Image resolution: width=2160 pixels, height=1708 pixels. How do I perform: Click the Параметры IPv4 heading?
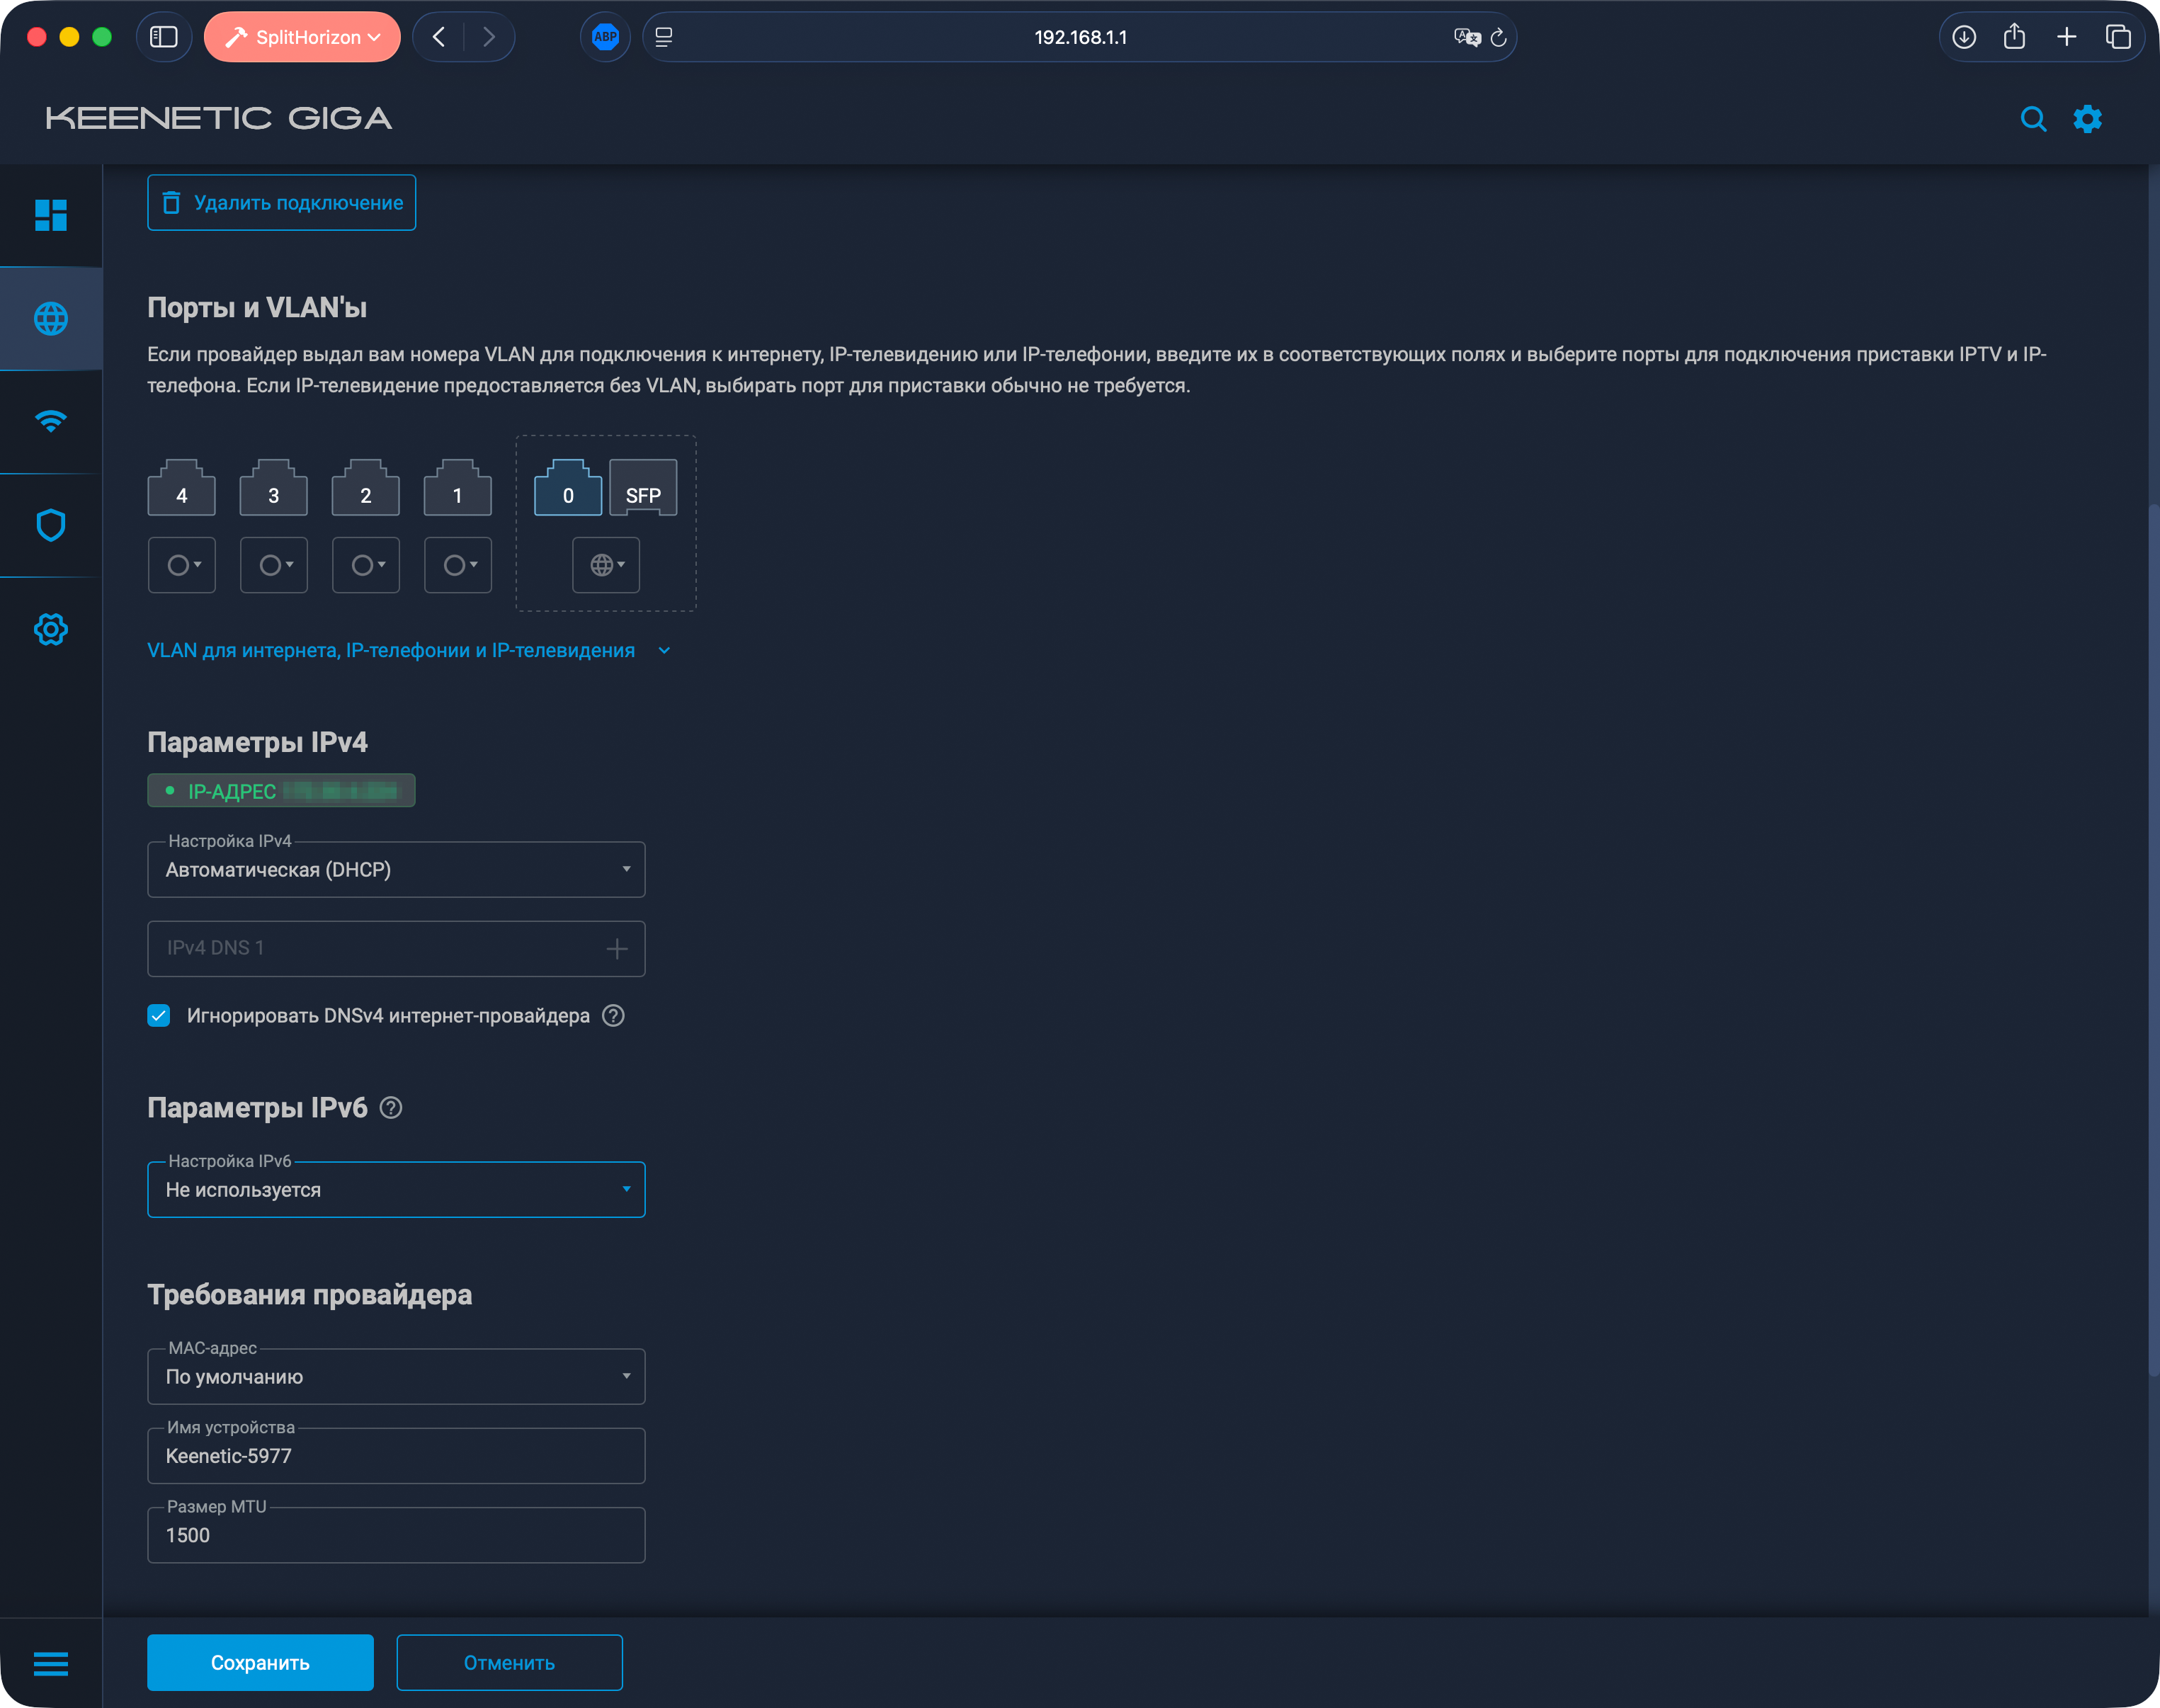(257, 742)
